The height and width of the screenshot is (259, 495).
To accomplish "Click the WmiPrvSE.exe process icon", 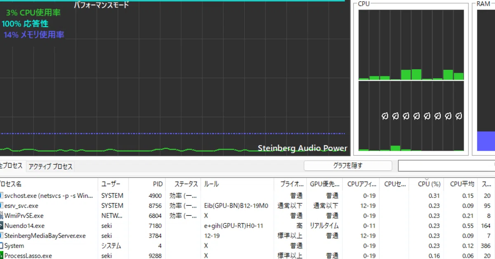I will coord(1,215).
